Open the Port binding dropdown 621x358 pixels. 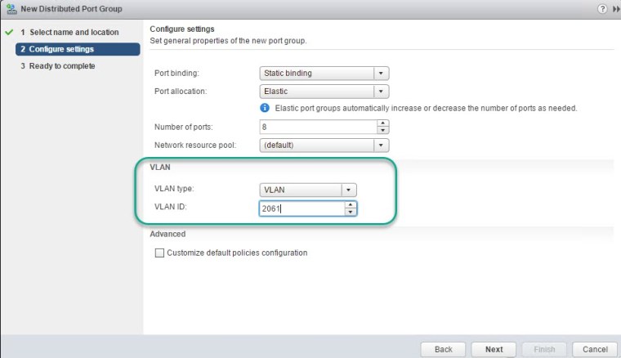point(324,74)
